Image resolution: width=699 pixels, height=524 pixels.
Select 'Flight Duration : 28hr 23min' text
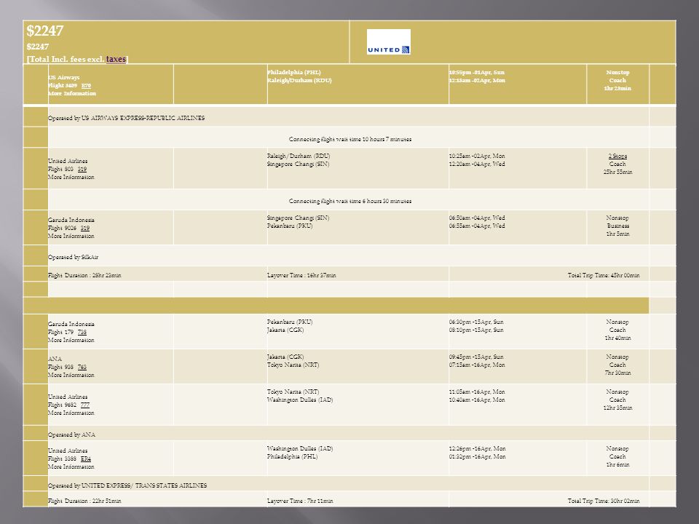[84, 276]
